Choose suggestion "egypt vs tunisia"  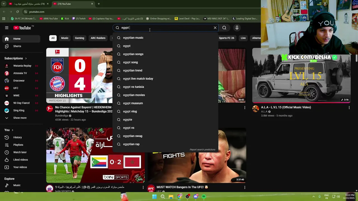(x=165, y=87)
